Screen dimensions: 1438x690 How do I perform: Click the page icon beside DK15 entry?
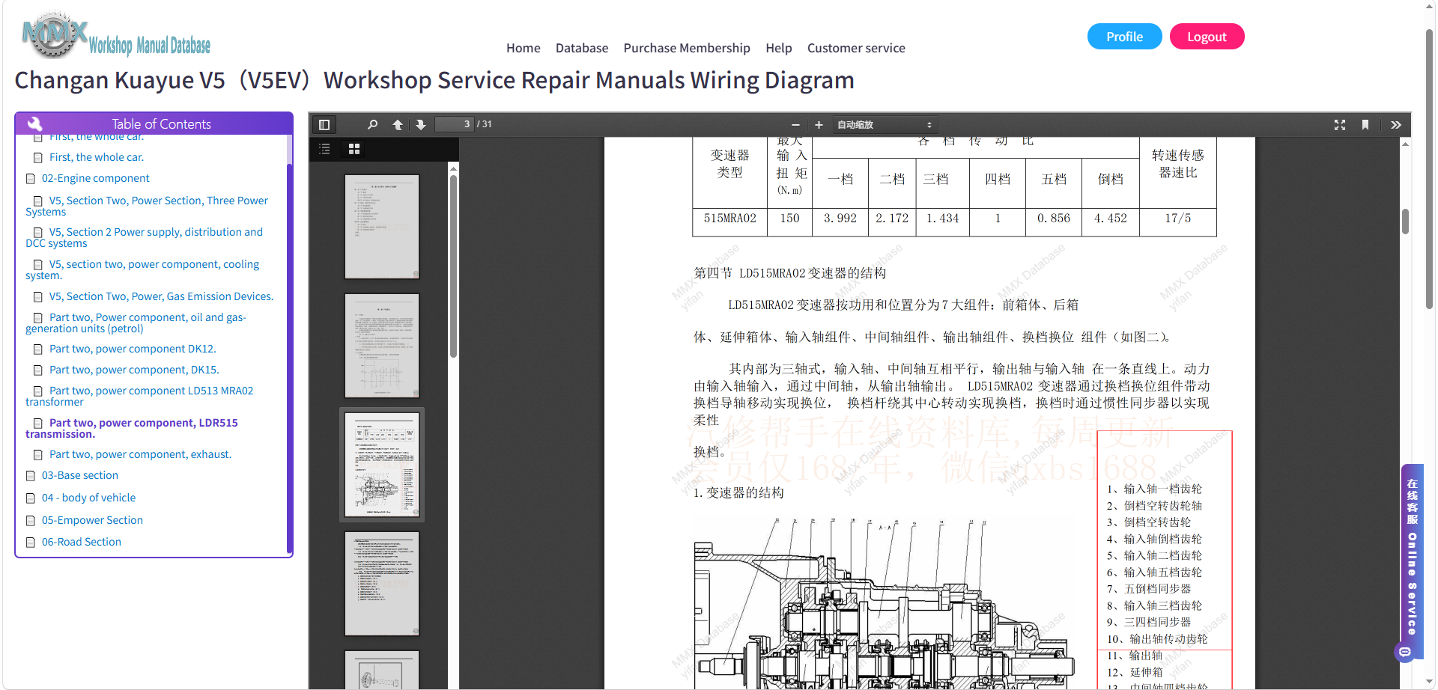tap(38, 370)
